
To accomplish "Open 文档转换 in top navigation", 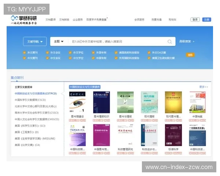I will pyautogui.click(x=64, y=20).
